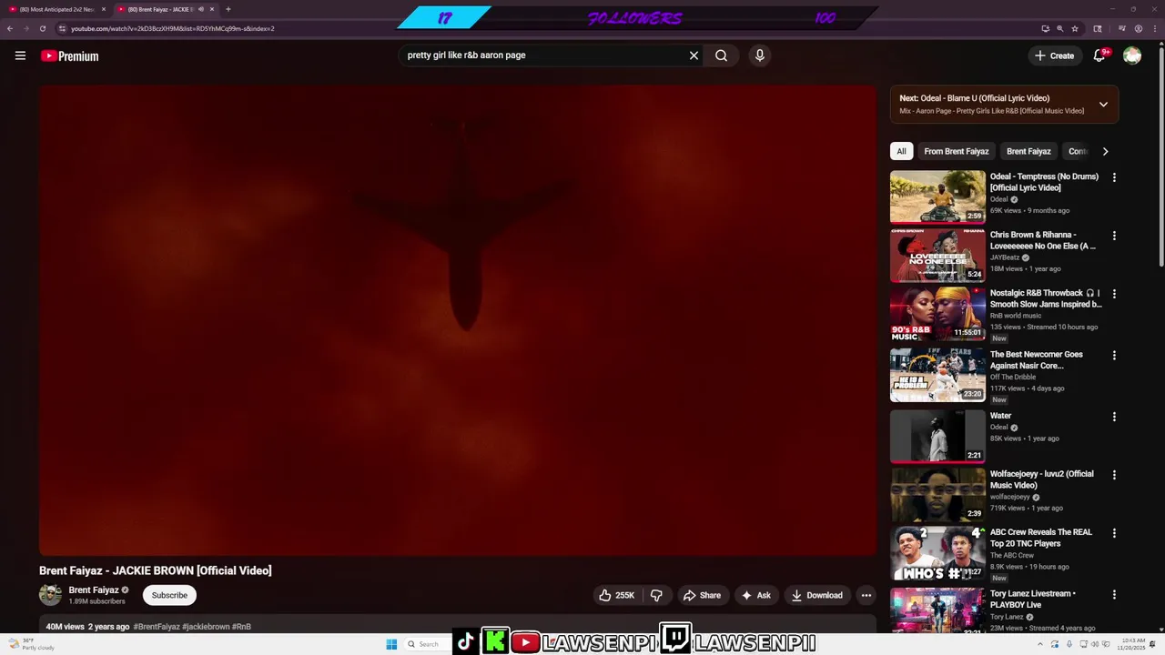Image resolution: width=1165 pixels, height=655 pixels.
Task: Open the Windows Start menu
Action: point(391,644)
